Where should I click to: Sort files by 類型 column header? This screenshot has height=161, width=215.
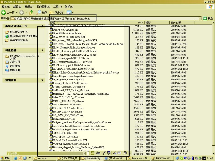tap(157, 23)
